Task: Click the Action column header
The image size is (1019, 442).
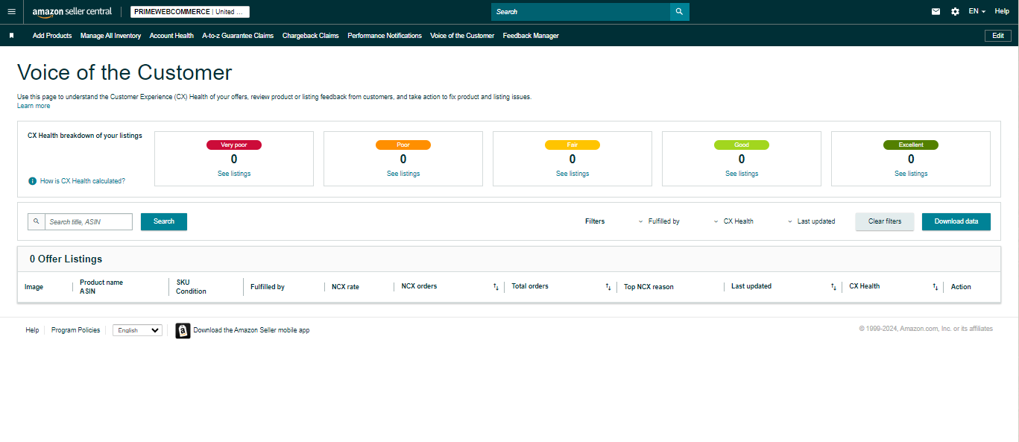Action: (961, 287)
